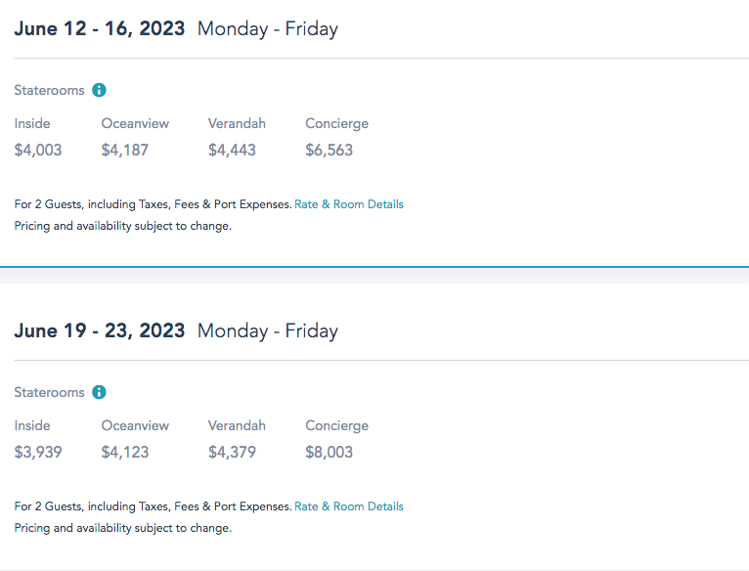Click the Staterooms label in June 12-16 section
The height and width of the screenshot is (571, 749).
tap(49, 90)
